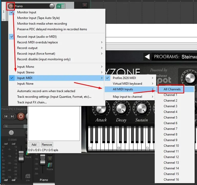The height and width of the screenshot is (185, 197).
Task: Select Channel 9
Action: pyautogui.click(x=175, y=140)
